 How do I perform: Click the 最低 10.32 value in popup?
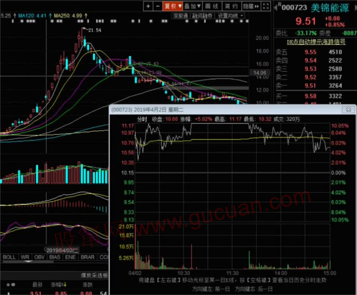coord(265,119)
